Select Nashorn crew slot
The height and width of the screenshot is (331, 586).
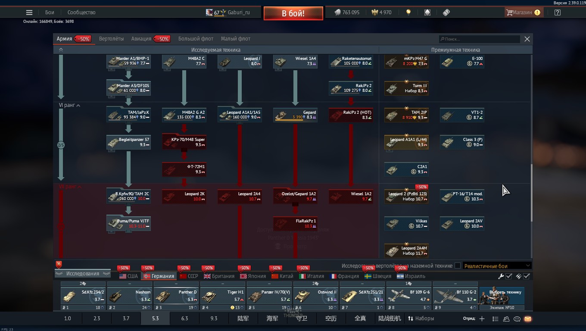coord(129,296)
